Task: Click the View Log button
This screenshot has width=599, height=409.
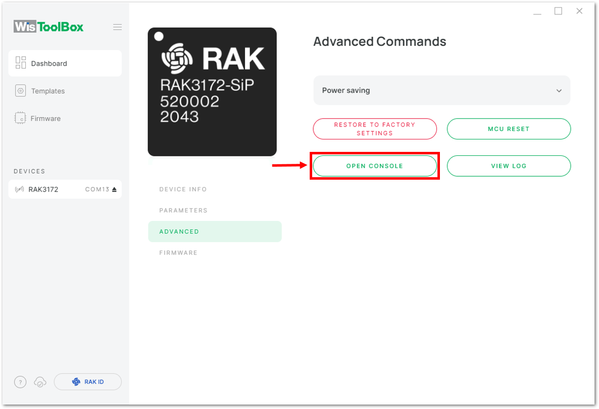Action: pos(509,166)
